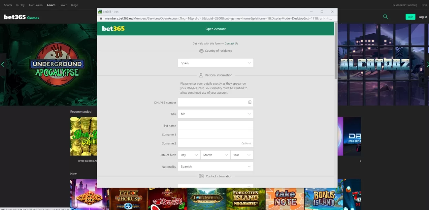The height and width of the screenshot is (210, 429).
Task: Open the Bonus Island game thumbnail
Action: (x=323, y=199)
